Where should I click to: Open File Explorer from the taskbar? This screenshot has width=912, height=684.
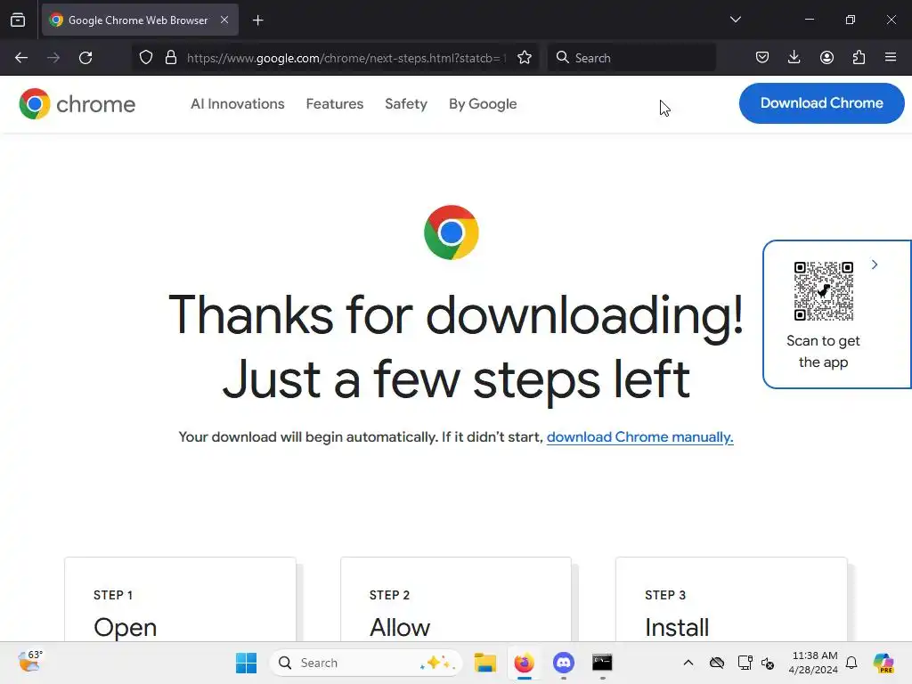tap(484, 663)
